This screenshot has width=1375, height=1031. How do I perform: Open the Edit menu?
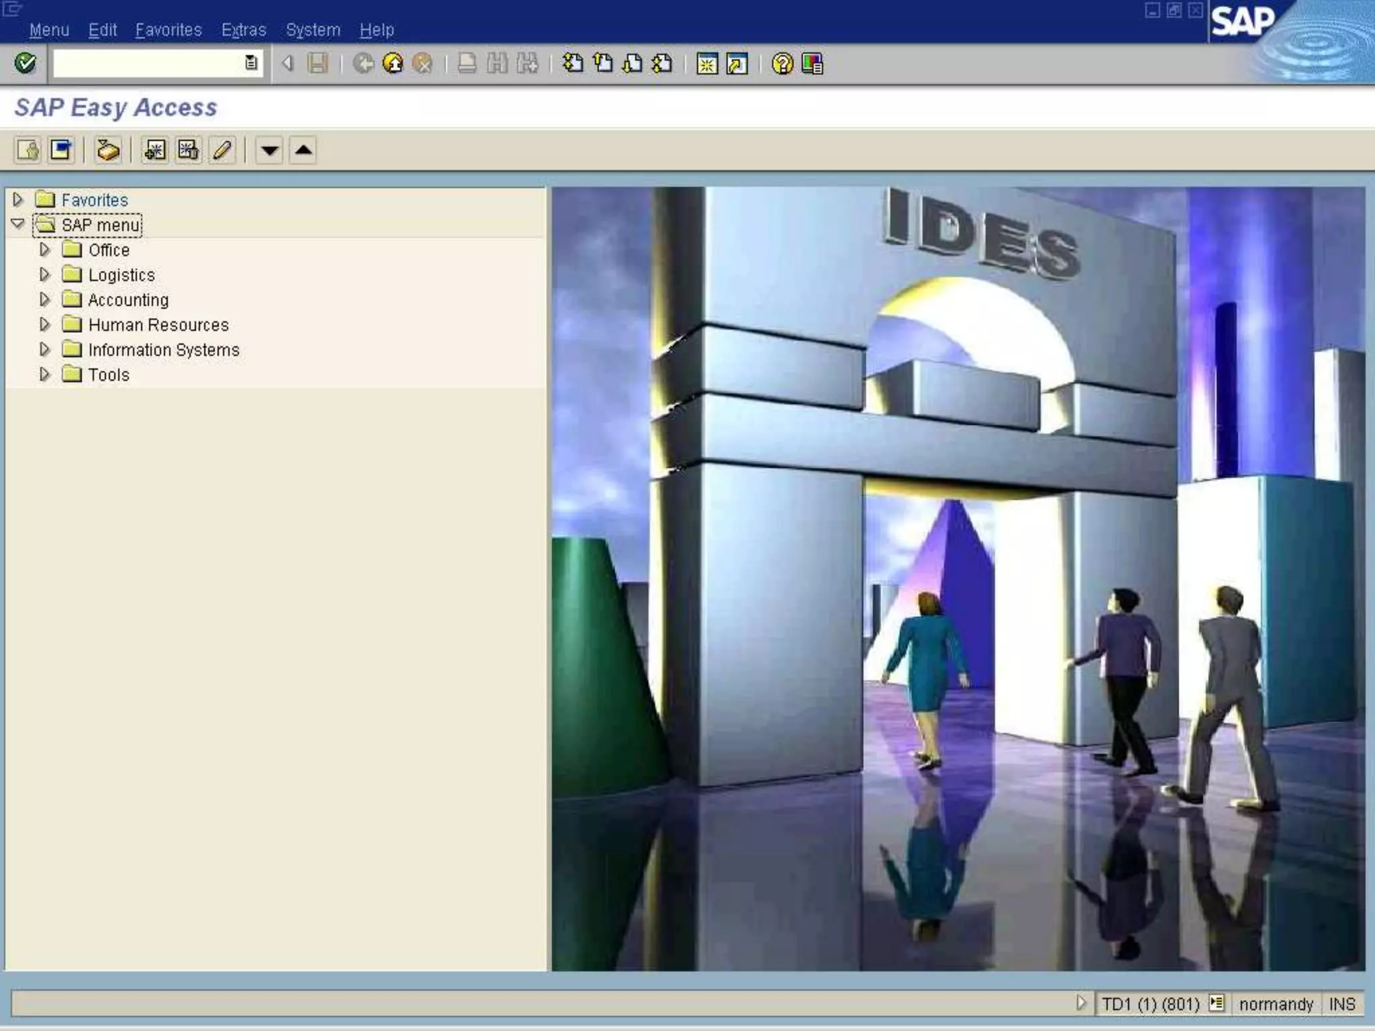click(x=103, y=30)
